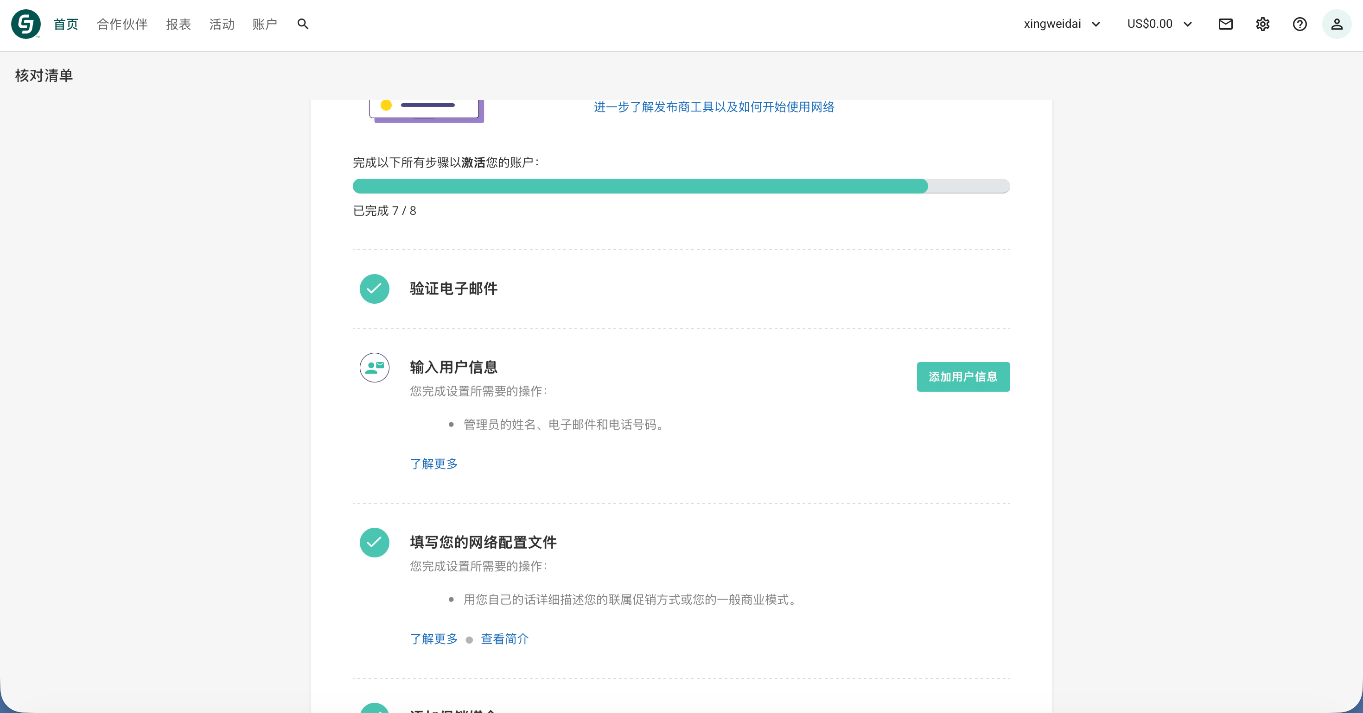Click 了解更多 under 填写您的网络配置文件
Image resolution: width=1363 pixels, height=713 pixels.
click(x=434, y=639)
